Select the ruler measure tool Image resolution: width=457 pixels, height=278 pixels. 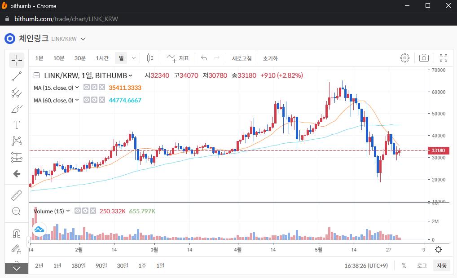point(17,195)
